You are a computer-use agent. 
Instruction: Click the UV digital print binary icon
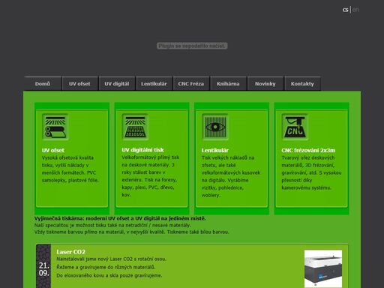[135, 127]
